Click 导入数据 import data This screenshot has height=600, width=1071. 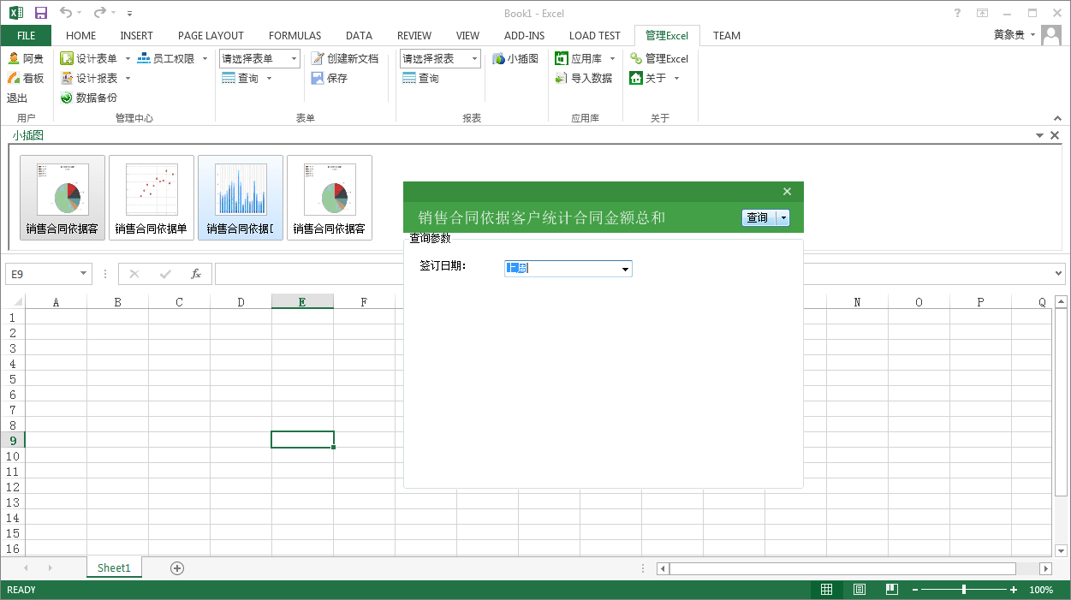584,78
